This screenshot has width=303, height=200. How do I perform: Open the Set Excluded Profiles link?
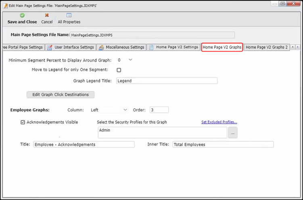pos(219,122)
